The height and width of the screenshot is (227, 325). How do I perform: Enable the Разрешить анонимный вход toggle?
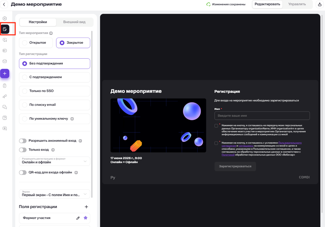click(x=23, y=141)
